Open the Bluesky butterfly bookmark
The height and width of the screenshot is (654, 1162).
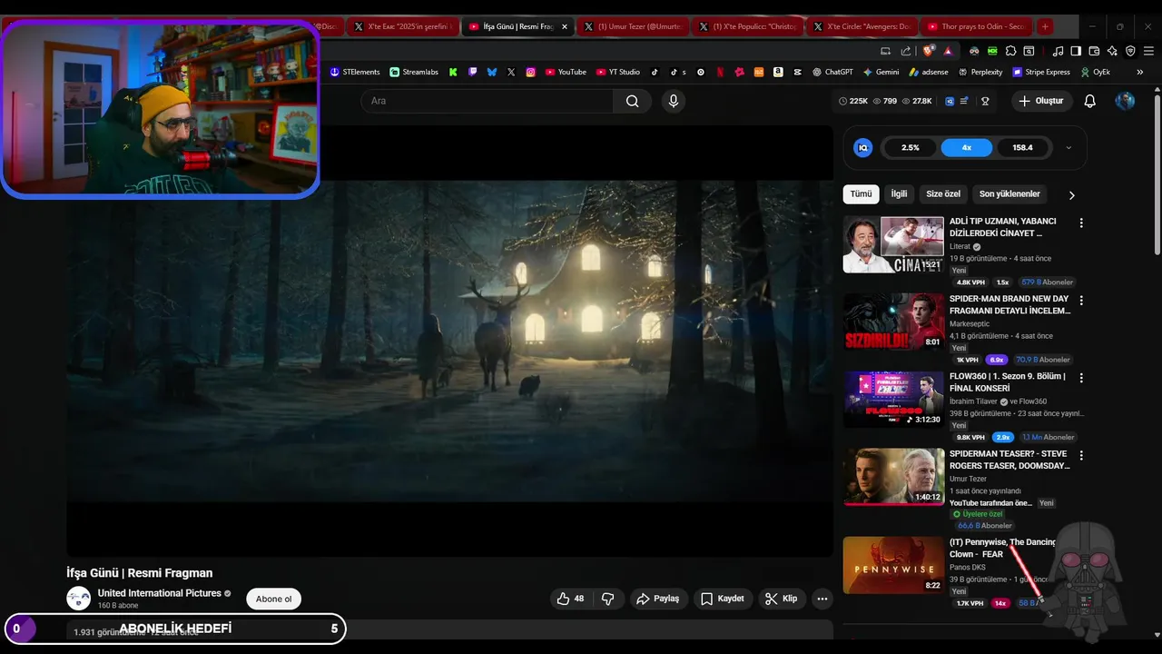pos(492,72)
